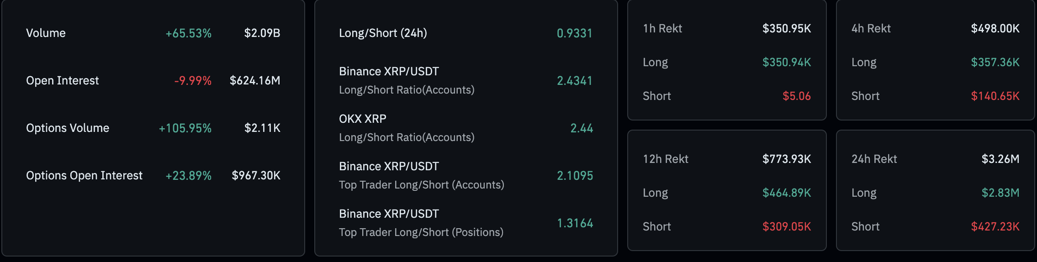The width and height of the screenshot is (1037, 262).
Task: Click the 1h Rekt total $350.95K
Action: click(786, 29)
